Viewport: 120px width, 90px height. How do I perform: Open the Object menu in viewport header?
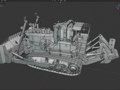5,1
